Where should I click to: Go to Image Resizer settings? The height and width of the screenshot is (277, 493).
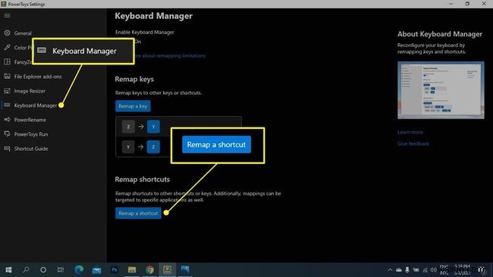(30, 91)
